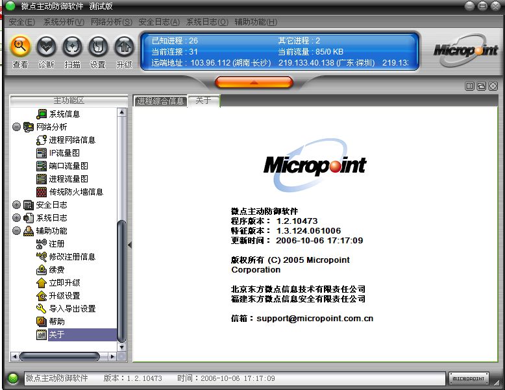The image size is (505, 390).
Task: Click the 导入导出设置 wrench icon
Action: 42,308
